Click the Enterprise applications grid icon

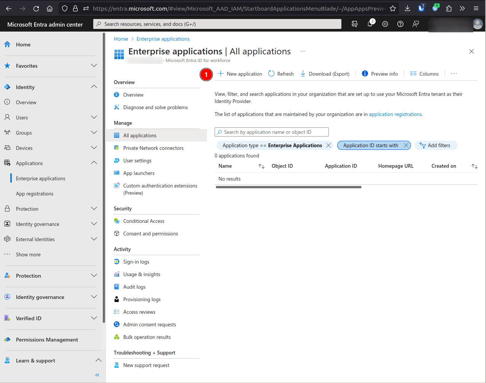point(119,54)
